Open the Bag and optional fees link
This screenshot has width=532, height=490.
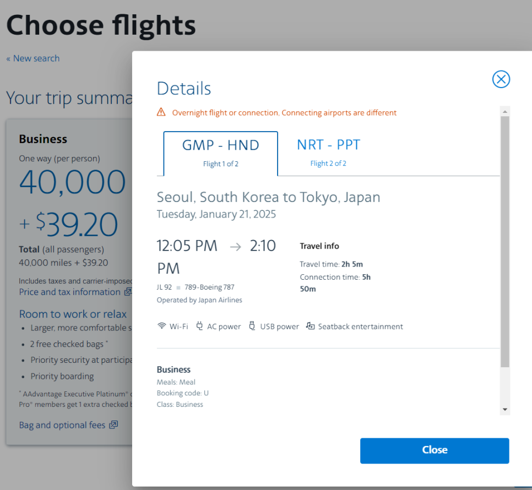tap(62, 425)
